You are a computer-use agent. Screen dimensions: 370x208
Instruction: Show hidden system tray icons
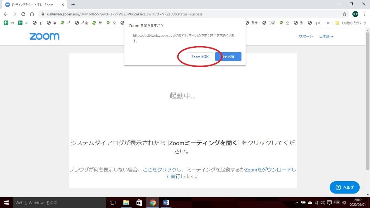pyautogui.click(x=297, y=203)
